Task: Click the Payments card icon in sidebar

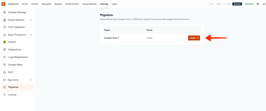Action: coord(5,80)
